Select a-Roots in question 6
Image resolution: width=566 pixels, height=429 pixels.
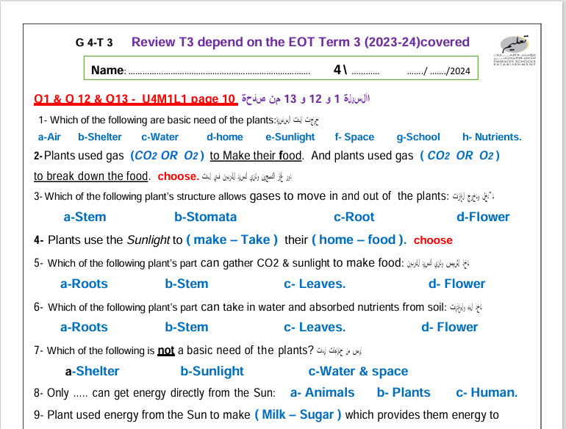pyautogui.click(x=84, y=327)
